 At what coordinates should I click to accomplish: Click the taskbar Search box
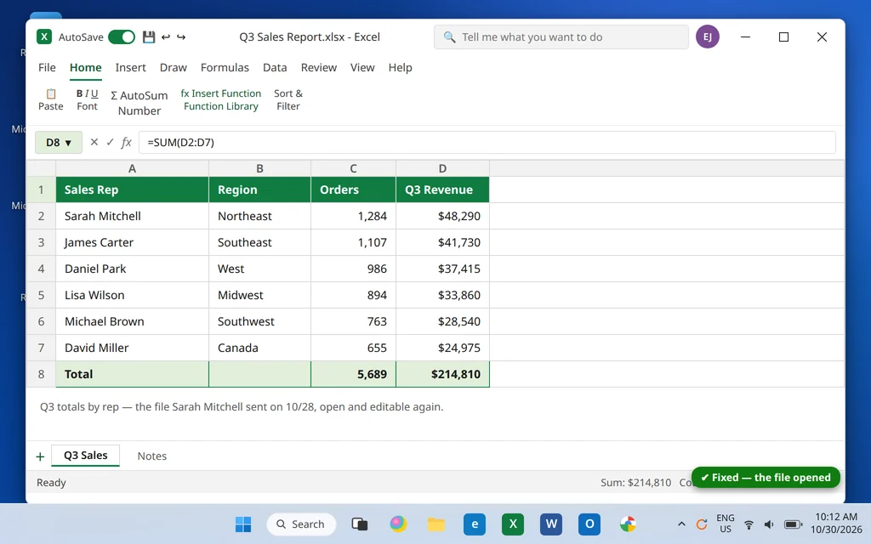point(301,524)
